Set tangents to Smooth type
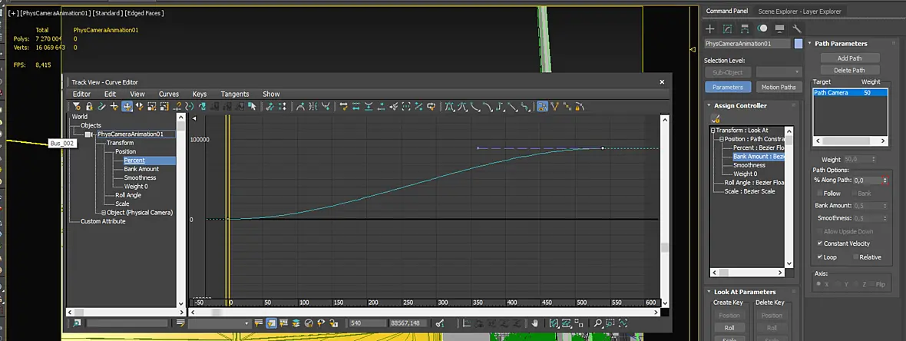 (525, 106)
